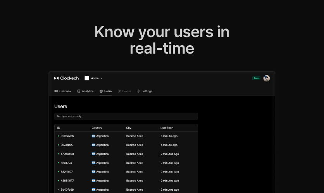Click green online dot for 327ada29
The height and width of the screenshot is (193, 324).
58,145
